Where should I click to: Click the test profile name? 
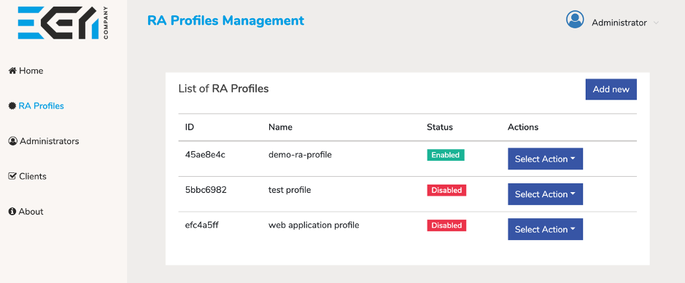coord(290,191)
